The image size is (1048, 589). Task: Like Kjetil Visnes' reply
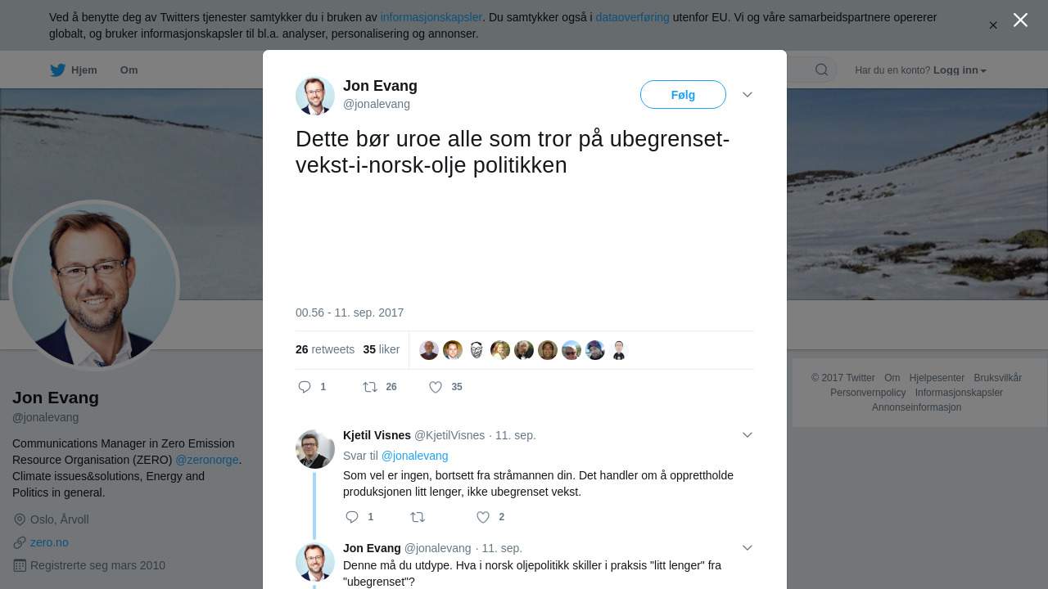coord(483,517)
